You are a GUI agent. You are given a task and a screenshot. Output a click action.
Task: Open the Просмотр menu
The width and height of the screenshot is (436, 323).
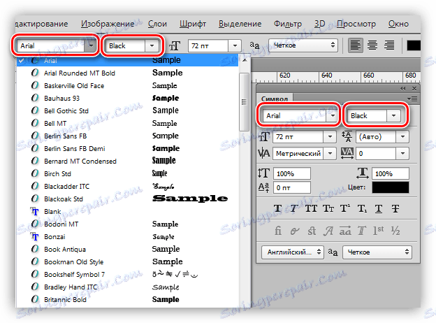[356, 24]
